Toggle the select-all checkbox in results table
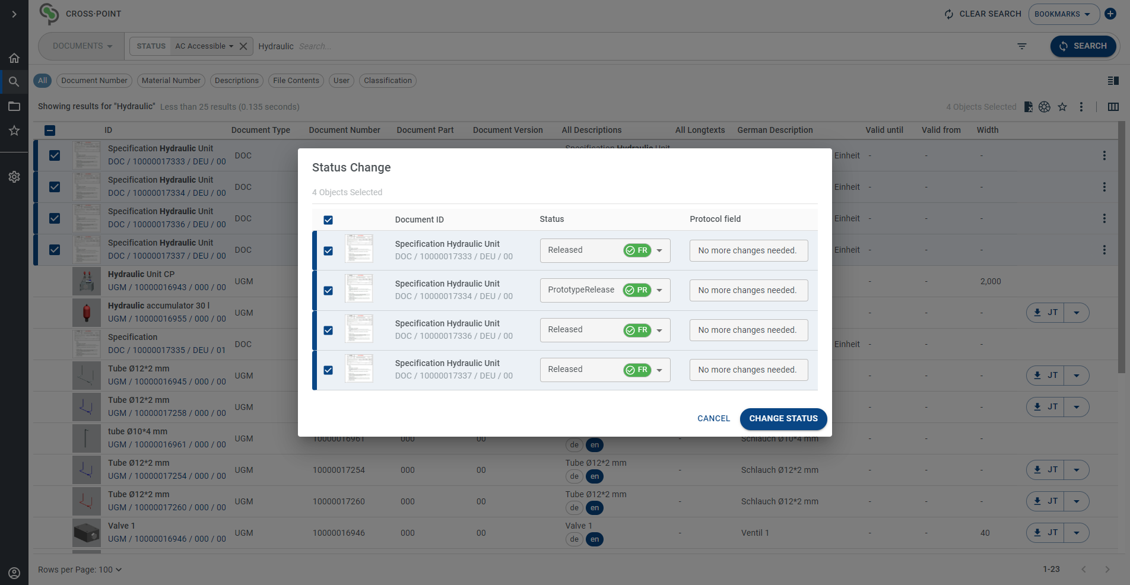Viewport: 1130px width, 585px height. coord(50,131)
